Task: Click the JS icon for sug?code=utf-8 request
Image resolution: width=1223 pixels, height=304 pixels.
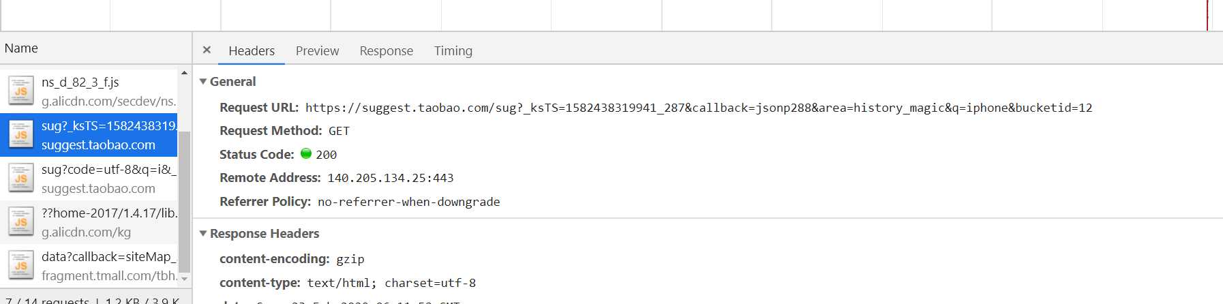Action: [x=20, y=179]
